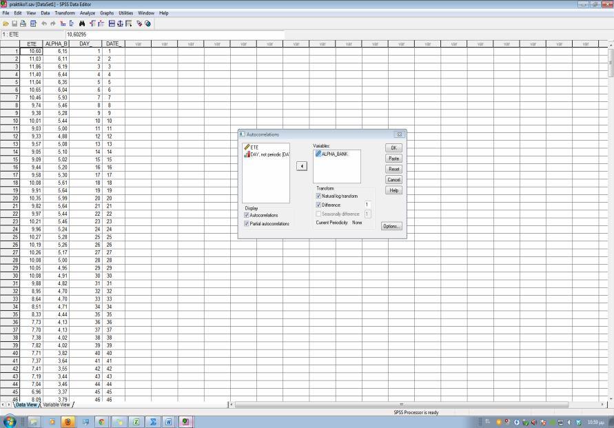Click the move-variable arrow button
The height and width of the screenshot is (428, 614).
pos(302,166)
